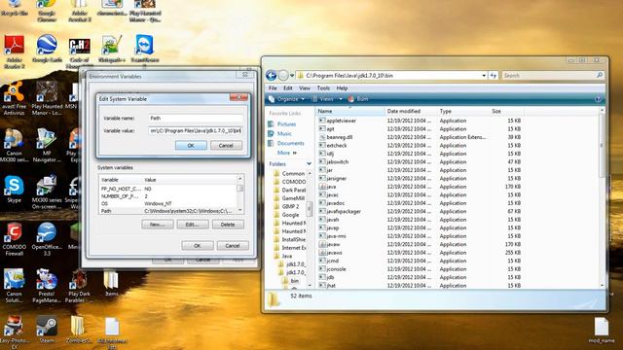The height and width of the screenshot is (350, 623).
Task: Open Play Dark Parables desktop shortcut
Action: (x=80, y=286)
